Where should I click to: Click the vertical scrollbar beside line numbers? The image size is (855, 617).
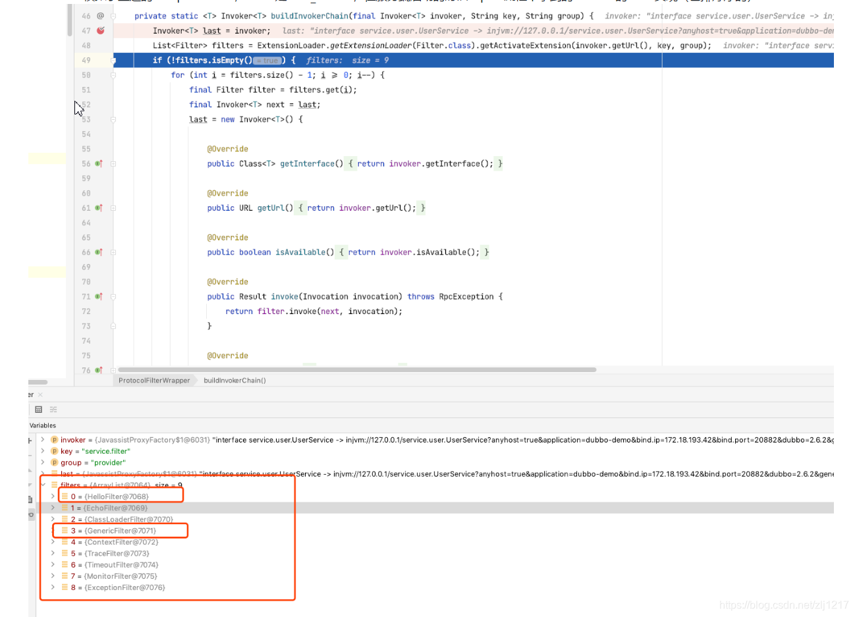(70, 20)
